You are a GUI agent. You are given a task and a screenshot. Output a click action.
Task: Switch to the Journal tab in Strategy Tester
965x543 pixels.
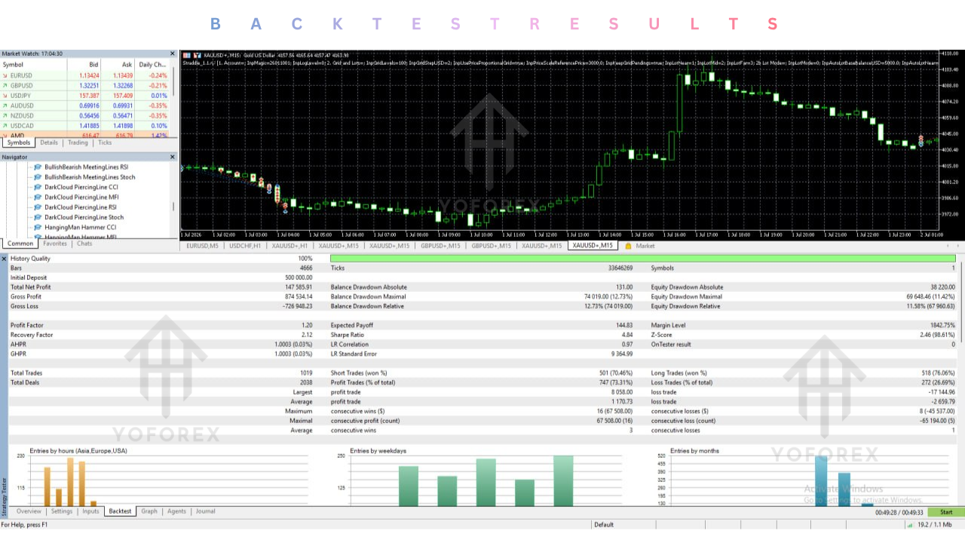[x=205, y=511]
